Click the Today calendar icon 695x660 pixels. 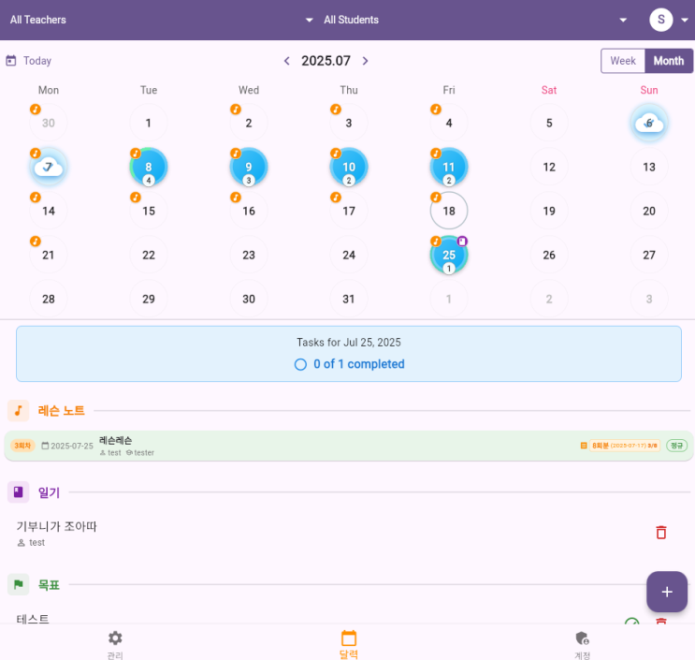(x=11, y=60)
